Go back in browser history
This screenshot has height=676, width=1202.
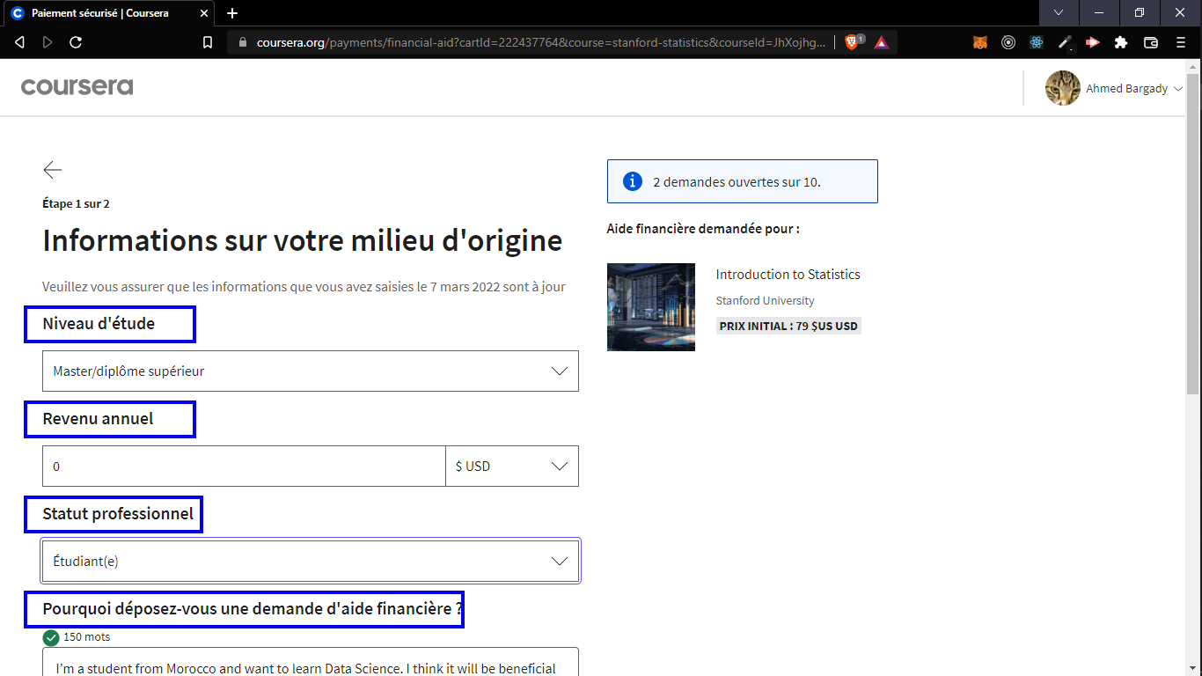[x=19, y=41]
